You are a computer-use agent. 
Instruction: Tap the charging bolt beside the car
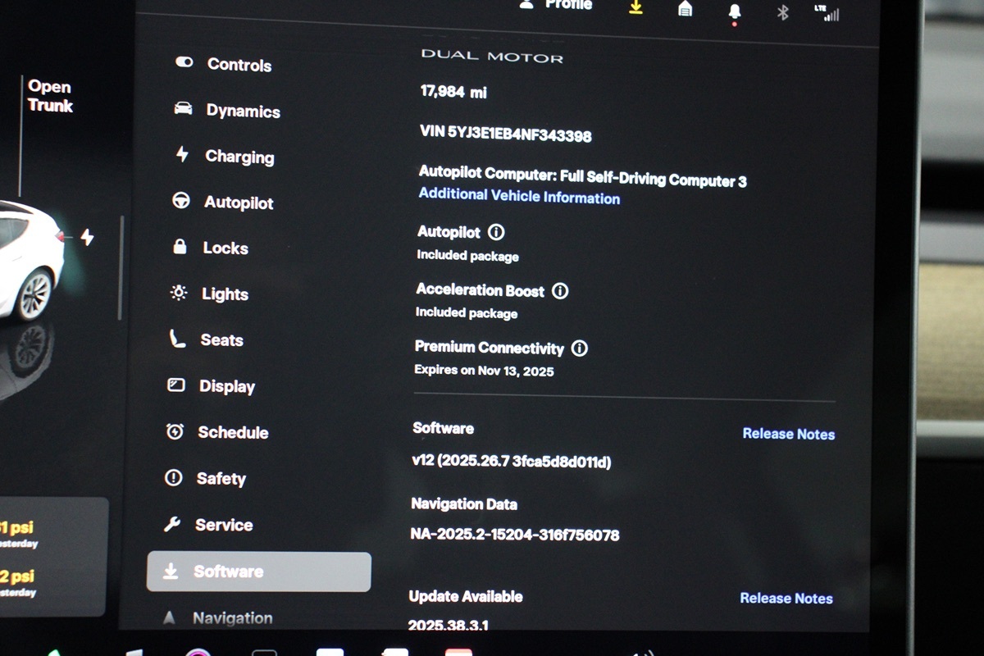click(x=87, y=238)
